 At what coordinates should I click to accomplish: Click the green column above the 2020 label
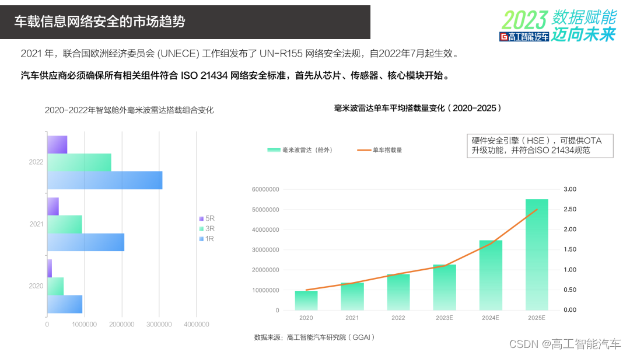pos(306,300)
